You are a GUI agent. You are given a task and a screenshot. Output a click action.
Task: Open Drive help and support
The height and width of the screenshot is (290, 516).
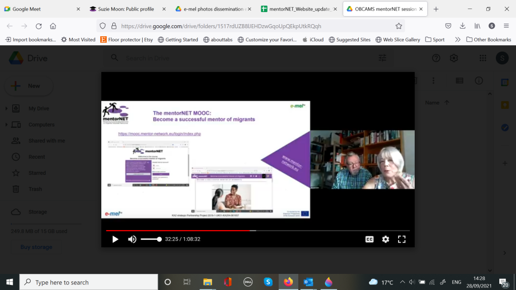436,58
